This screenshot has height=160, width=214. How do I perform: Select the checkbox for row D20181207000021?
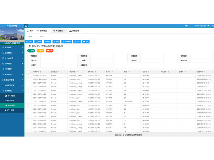point(28,87)
